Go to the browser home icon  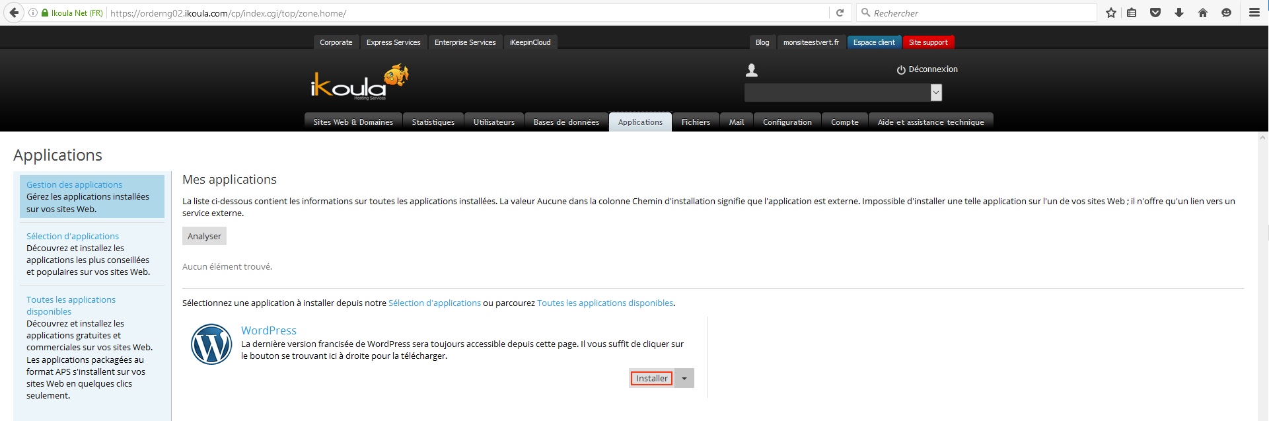point(1203,13)
